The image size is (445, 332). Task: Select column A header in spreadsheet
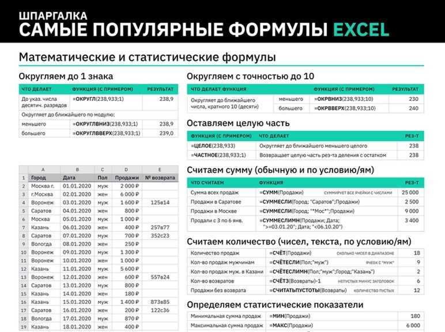pos(43,169)
